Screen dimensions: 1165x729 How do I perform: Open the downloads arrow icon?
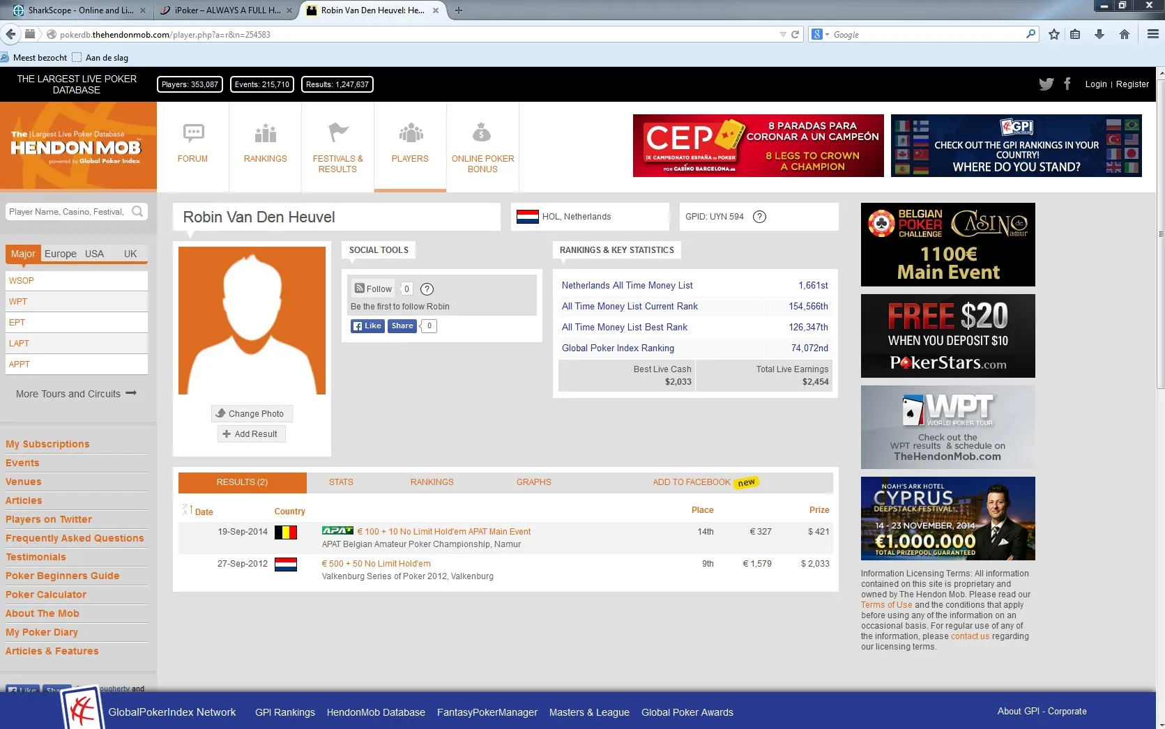[1099, 34]
